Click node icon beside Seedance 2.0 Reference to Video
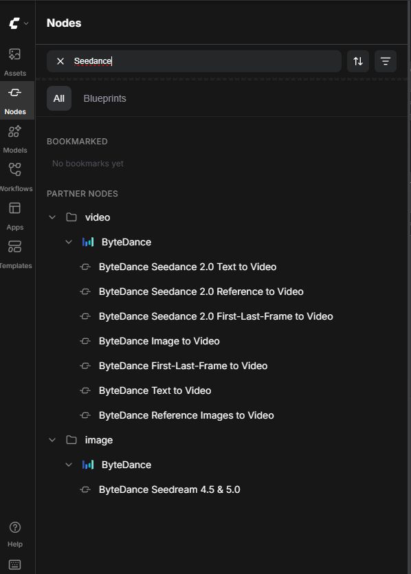The width and height of the screenshot is (411, 574). [x=85, y=291]
